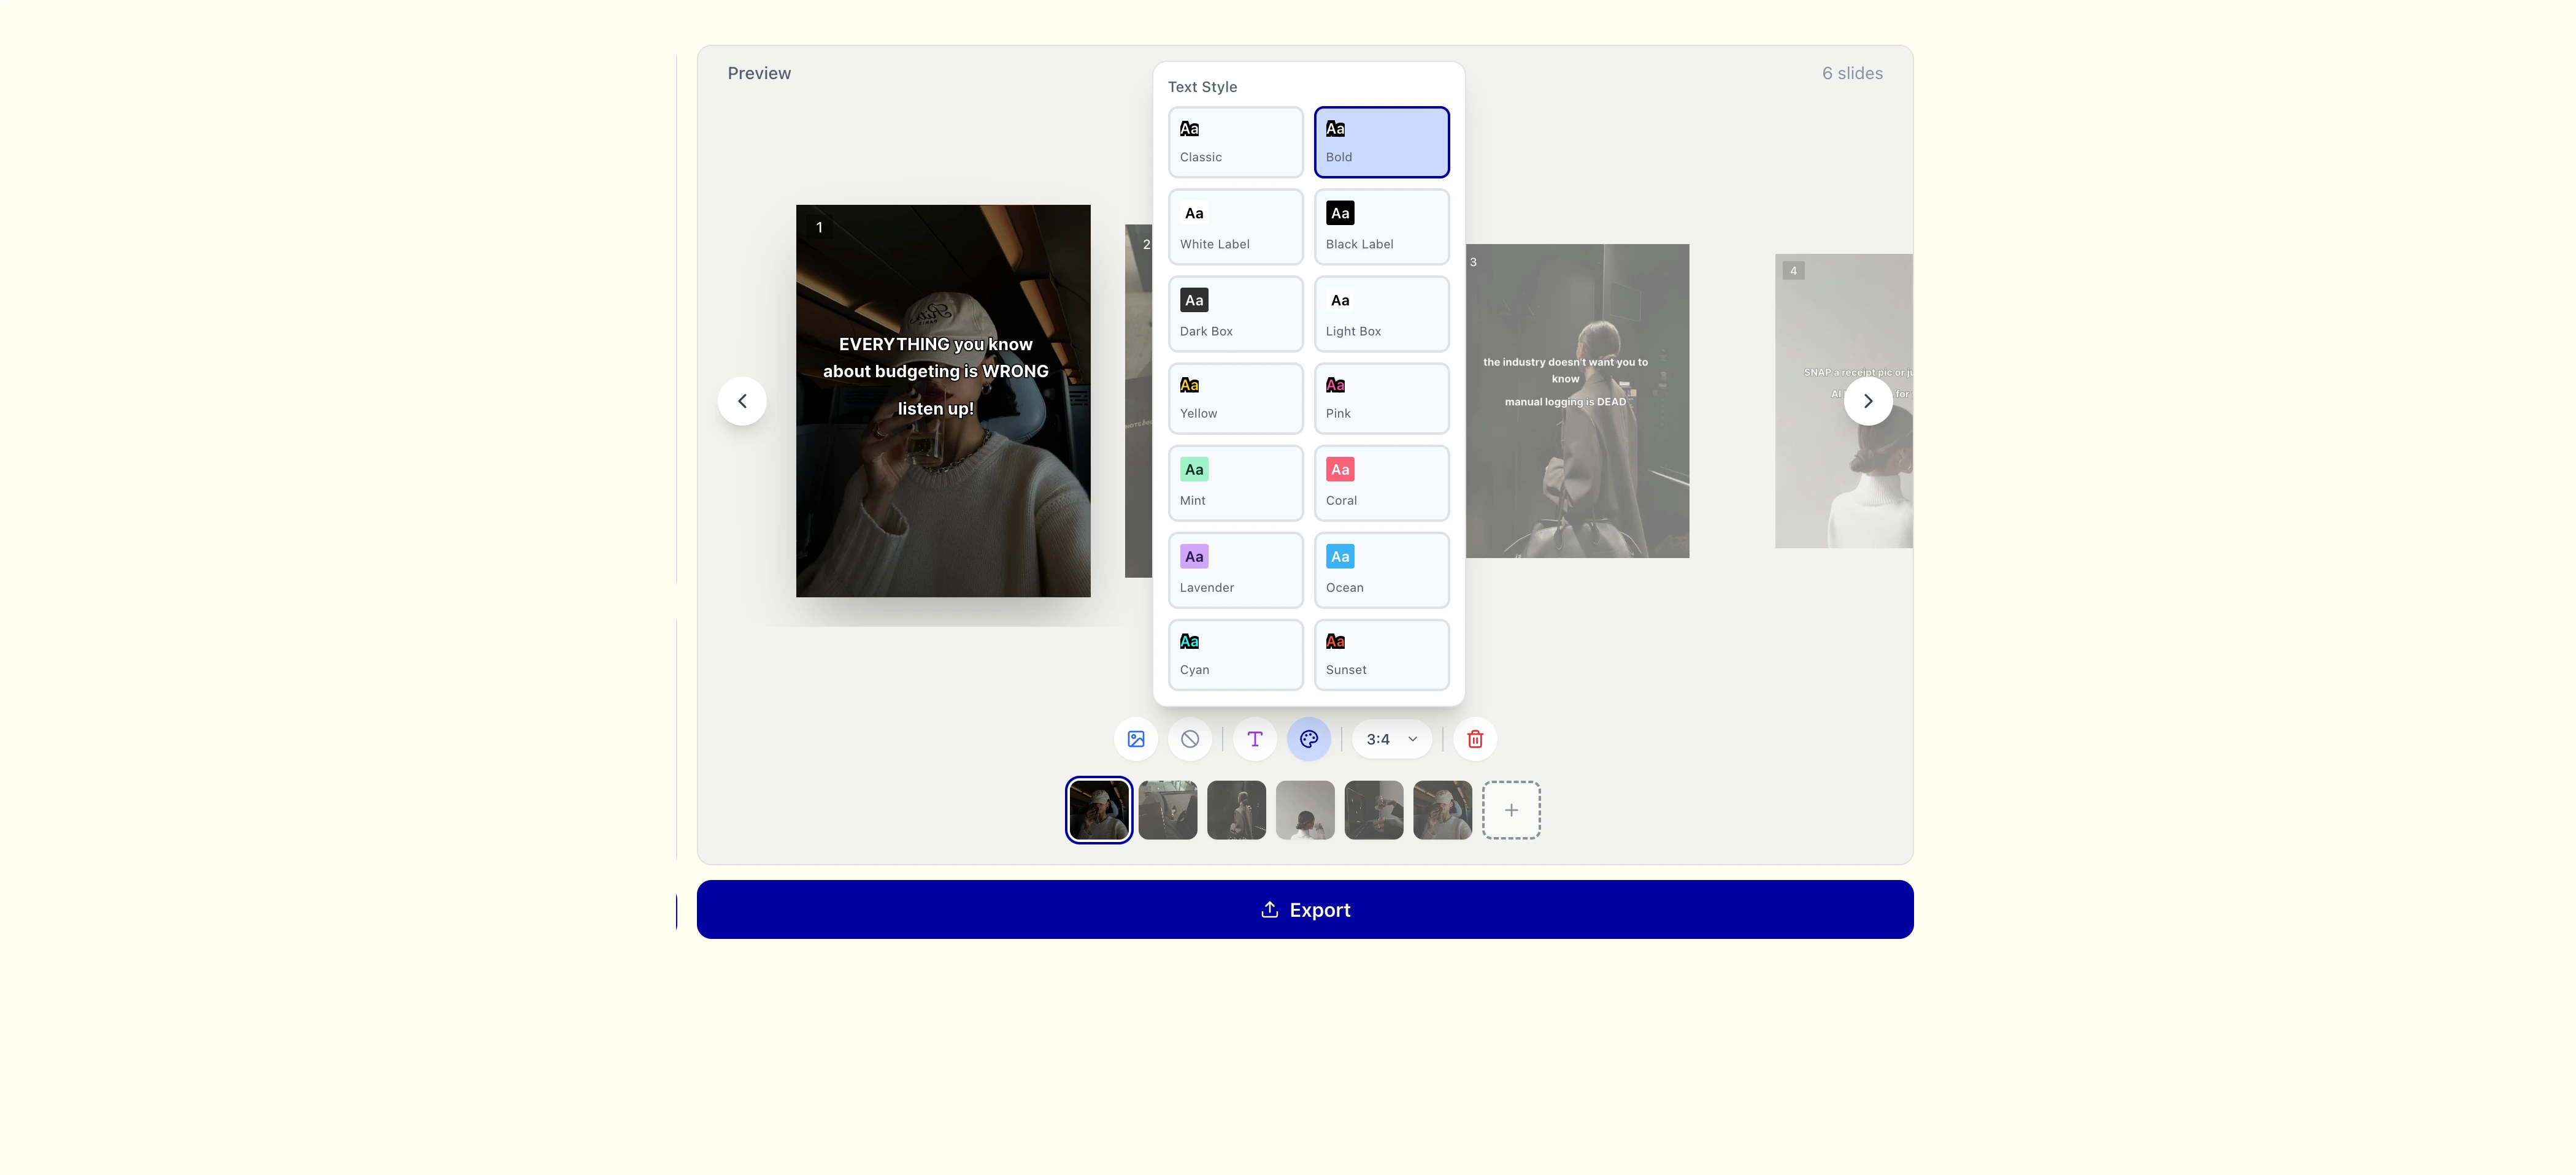Click 'listen up!' text on slide 1
This screenshot has width=2576, height=1175.
tap(935, 409)
